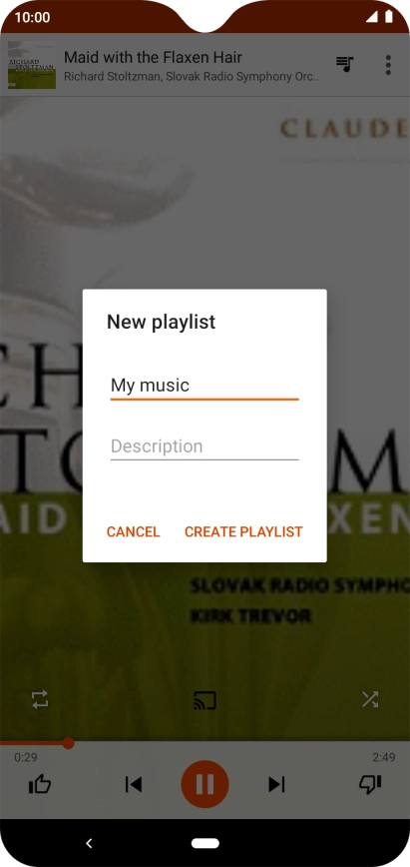Toggle the repeat mode icon
This screenshot has width=410, height=867.
pyautogui.click(x=40, y=700)
